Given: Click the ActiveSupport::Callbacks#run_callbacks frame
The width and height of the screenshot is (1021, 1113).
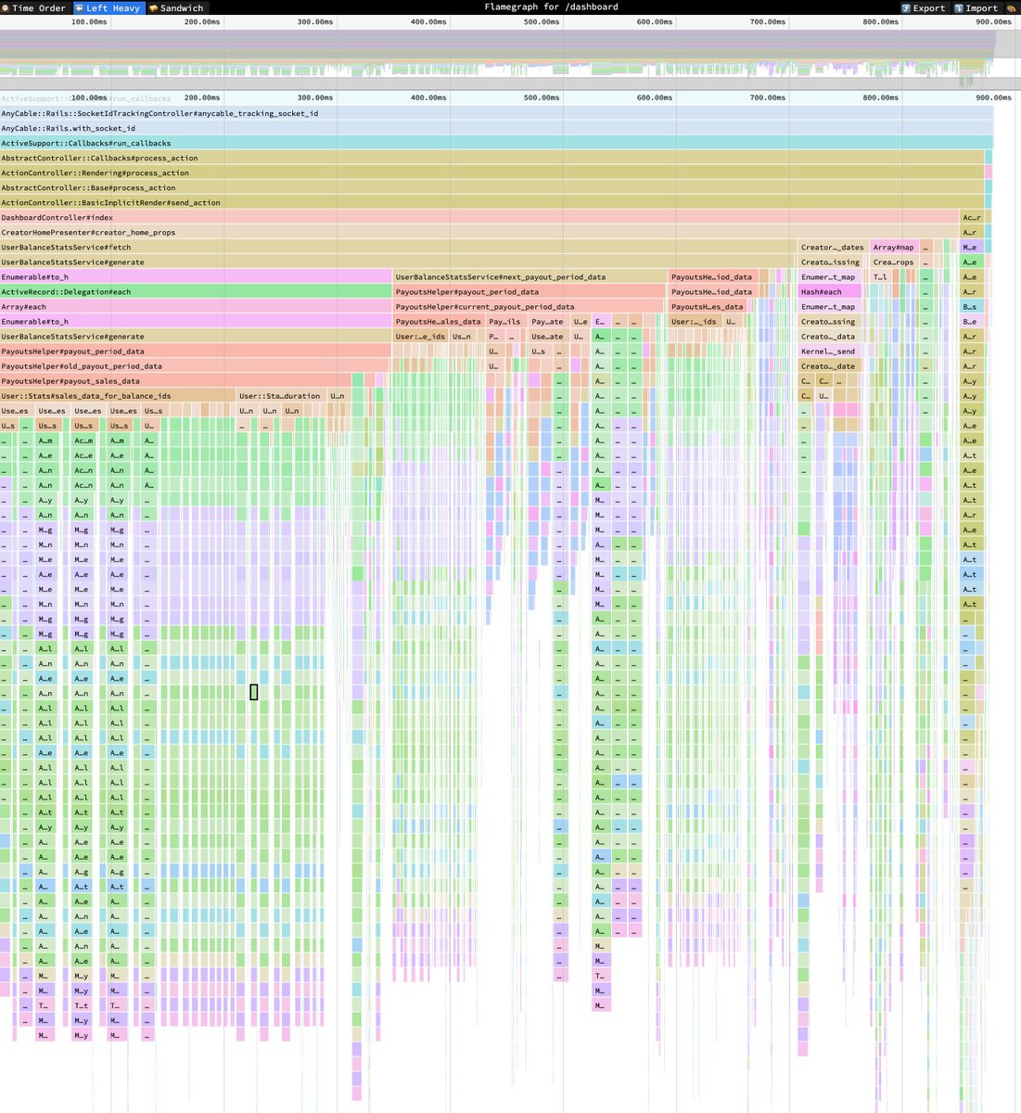Looking at the screenshot, I should click(496, 143).
